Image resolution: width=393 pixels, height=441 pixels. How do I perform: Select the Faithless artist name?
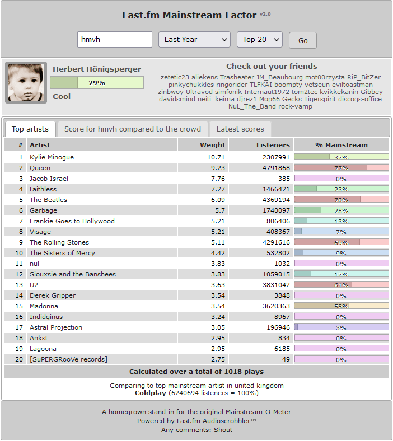point(43,189)
